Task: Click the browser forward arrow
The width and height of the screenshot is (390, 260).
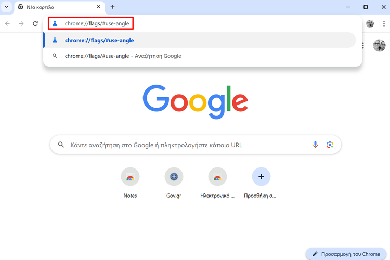Action: coord(21,23)
